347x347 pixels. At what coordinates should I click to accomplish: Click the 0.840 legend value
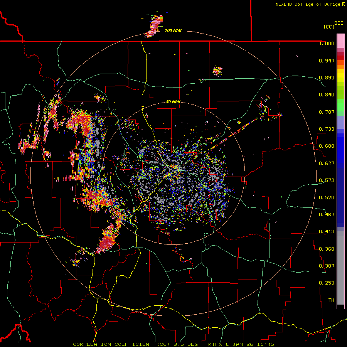pyautogui.click(x=327, y=95)
